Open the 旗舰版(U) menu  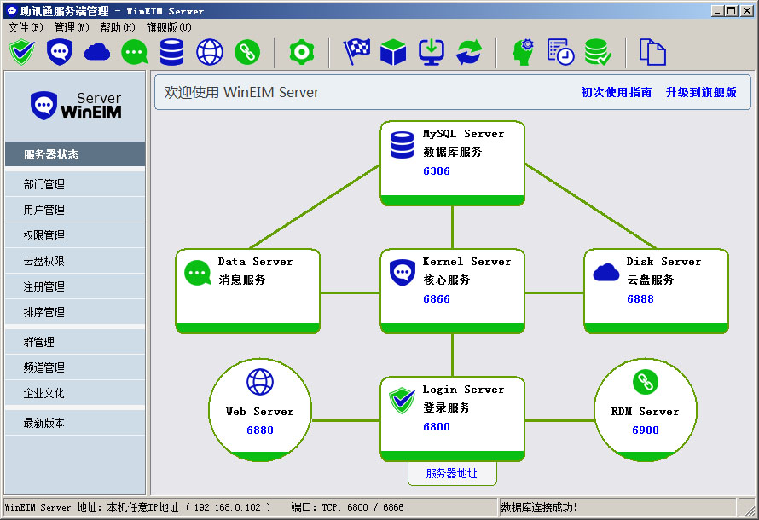pos(169,27)
